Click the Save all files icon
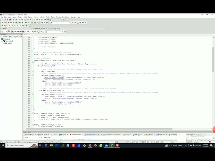This screenshot has width=215, height=161. click(x=10, y=20)
